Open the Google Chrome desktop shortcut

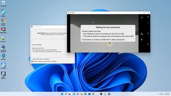[x=3, y=22]
